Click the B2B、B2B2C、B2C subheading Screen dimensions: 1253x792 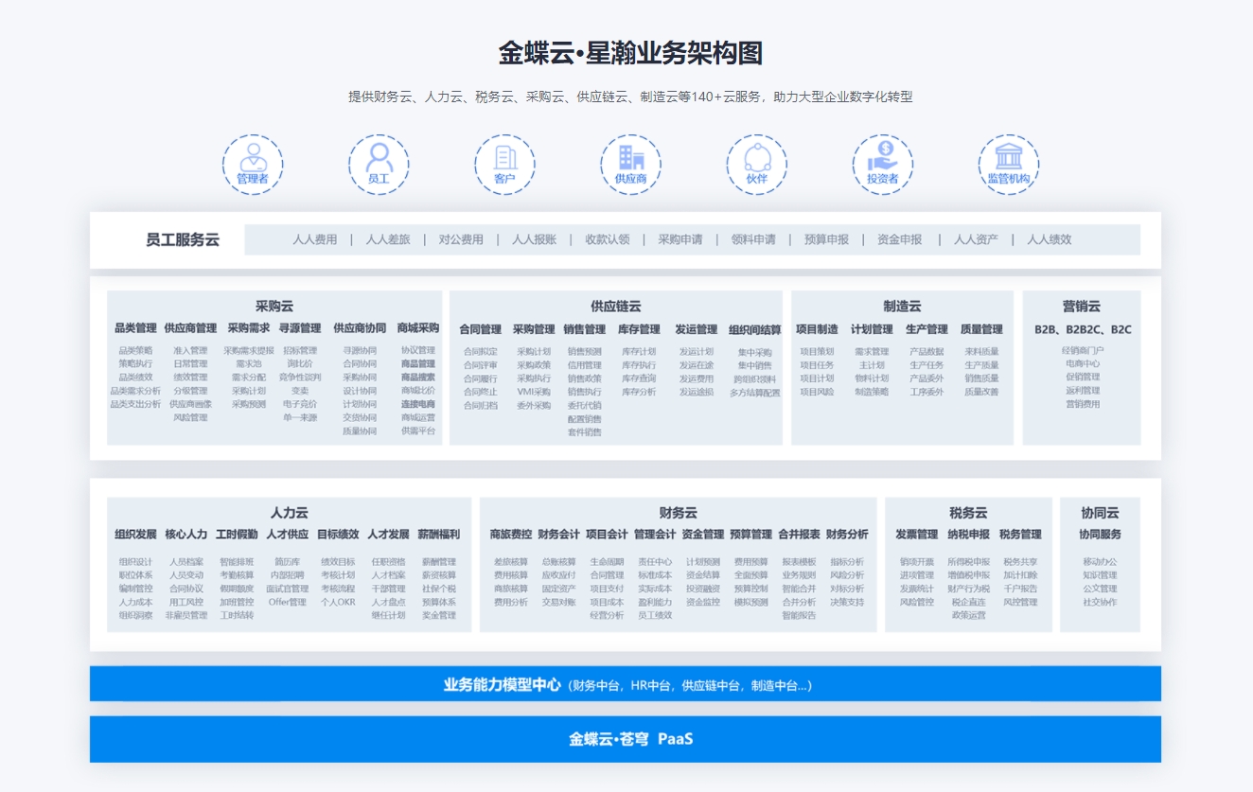1083,329
